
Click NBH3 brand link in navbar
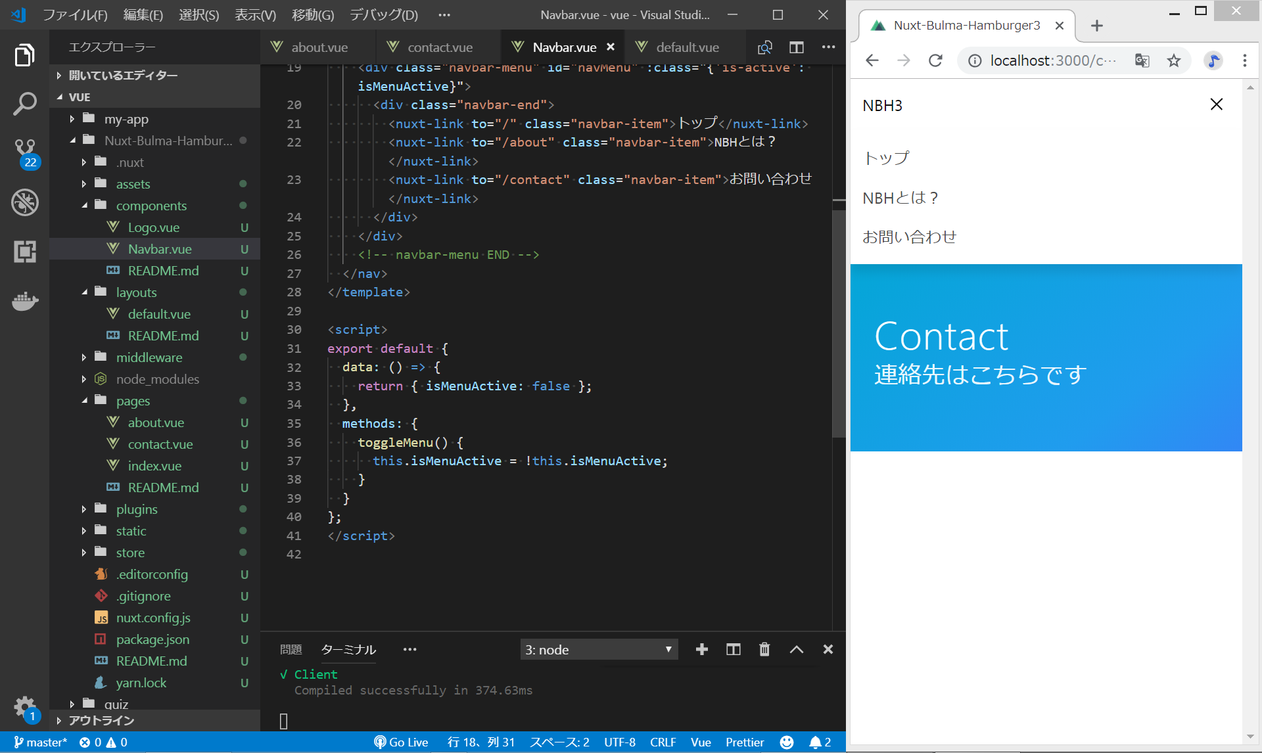pyautogui.click(x=882, y=105)
